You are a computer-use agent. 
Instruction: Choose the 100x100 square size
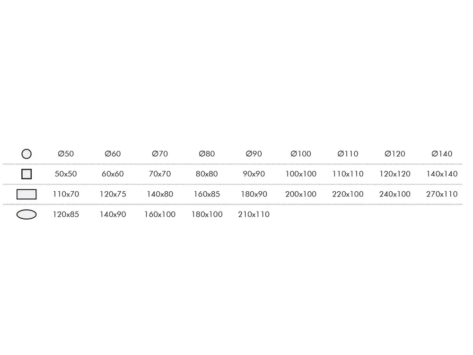pos(301,174)
